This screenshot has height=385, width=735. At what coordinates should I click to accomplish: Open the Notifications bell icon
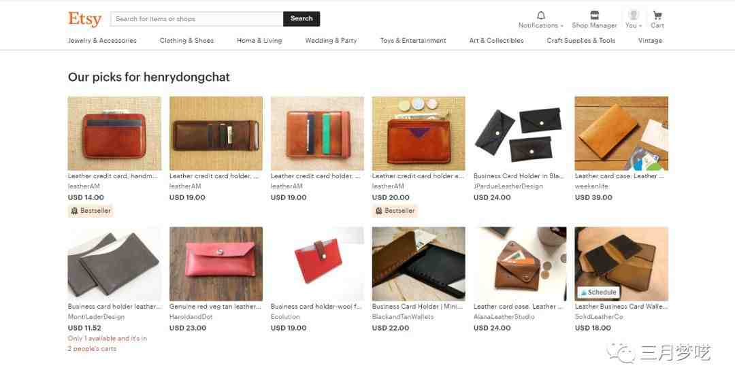[541, 16]
